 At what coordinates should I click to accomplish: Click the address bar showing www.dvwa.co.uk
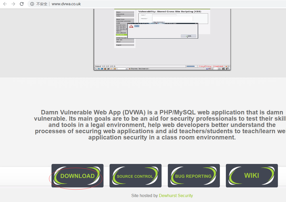coord(67,4)
